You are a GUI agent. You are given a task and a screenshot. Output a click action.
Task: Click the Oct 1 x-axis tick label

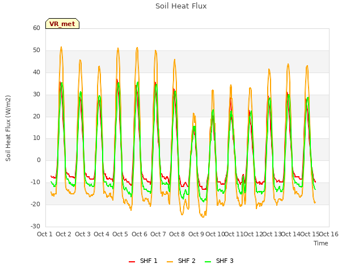coord(45,234)
